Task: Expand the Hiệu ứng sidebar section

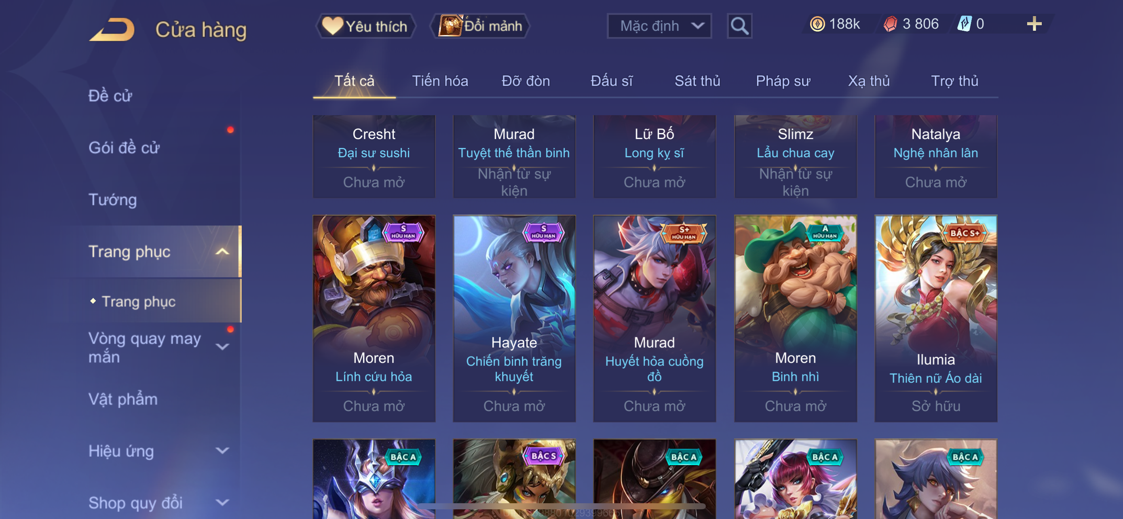Action: pyautogui.click(x=222, y=451)
